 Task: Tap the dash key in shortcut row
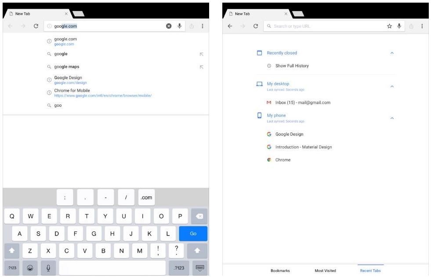coord(105,198)
